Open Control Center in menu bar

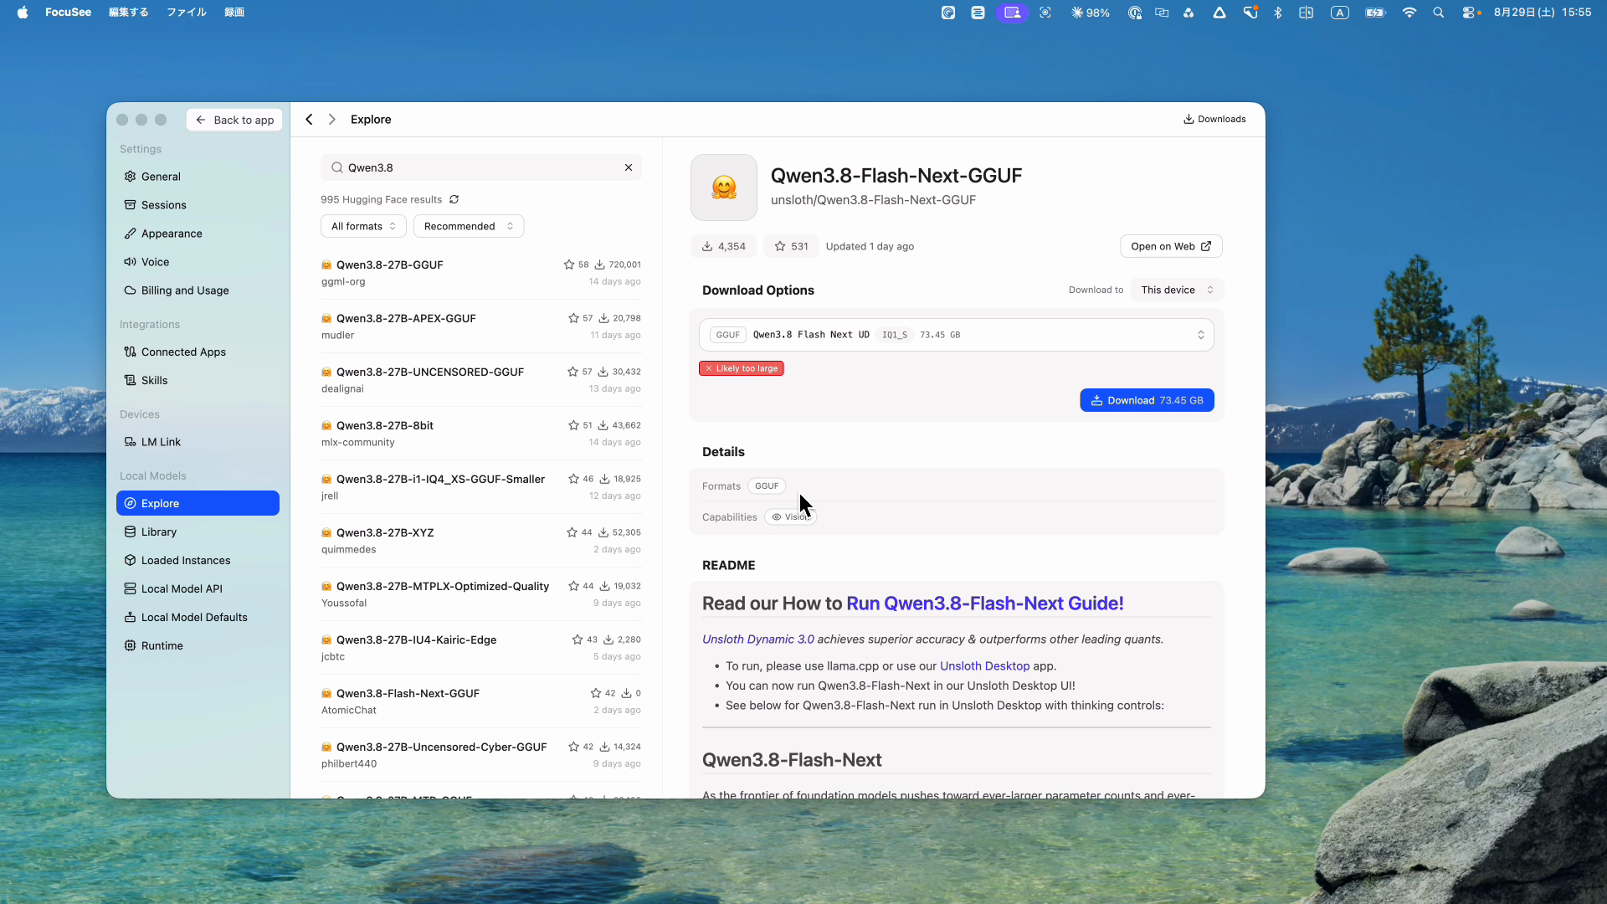[x=1471, y=13]
